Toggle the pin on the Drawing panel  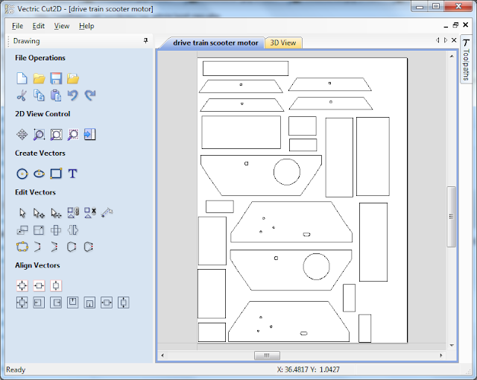tap(145, 40)
